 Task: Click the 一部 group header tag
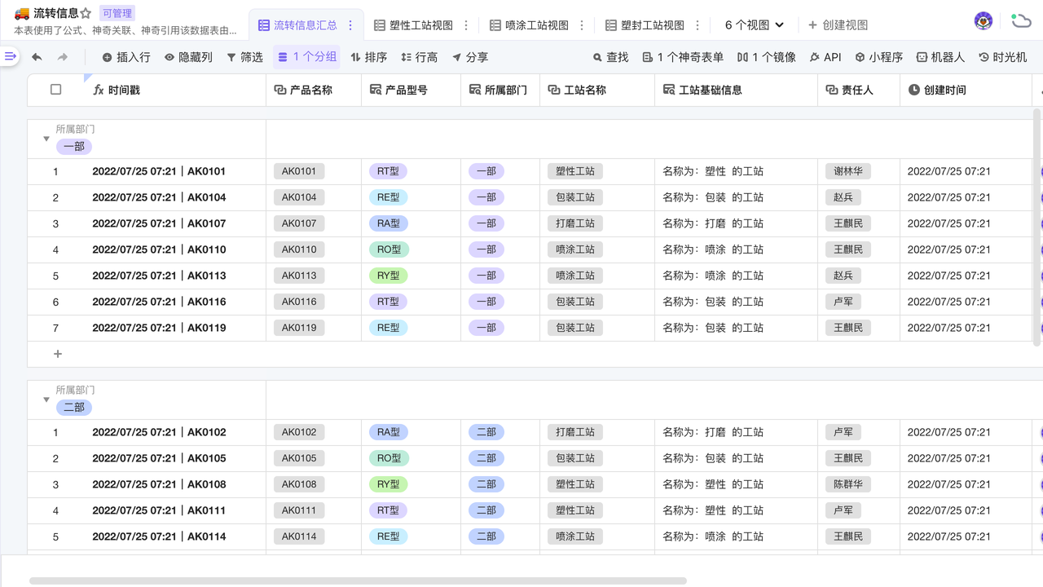[74, 147]
